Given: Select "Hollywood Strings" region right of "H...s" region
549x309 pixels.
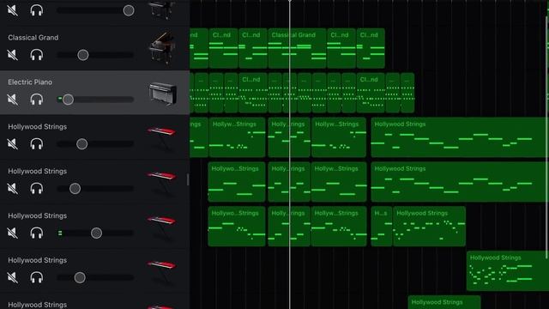Looking at the screenshot, I should 429,227.
